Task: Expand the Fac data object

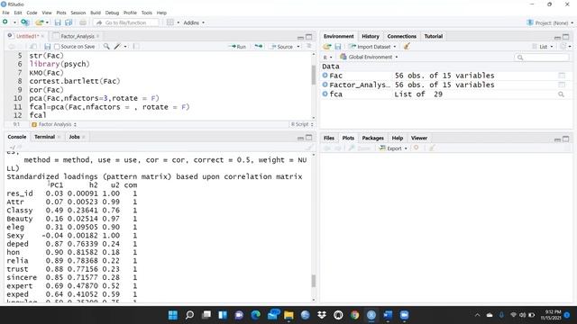Action: click(x=325, y=76)
